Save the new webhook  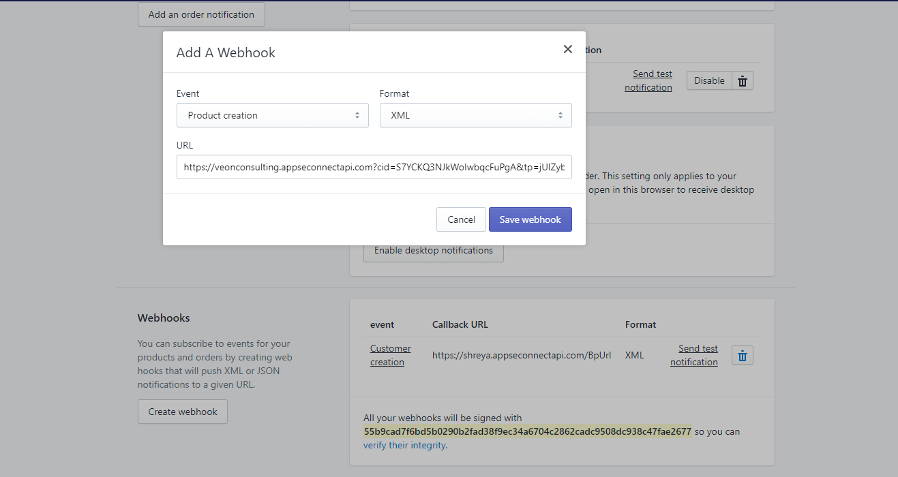(530, 219)
